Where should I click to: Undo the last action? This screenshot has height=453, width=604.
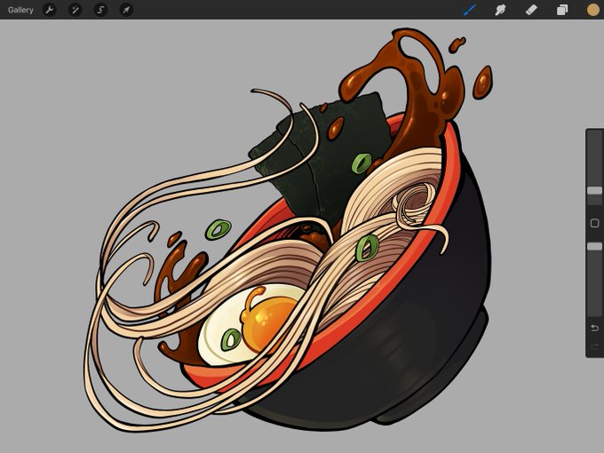coord(594,328)
